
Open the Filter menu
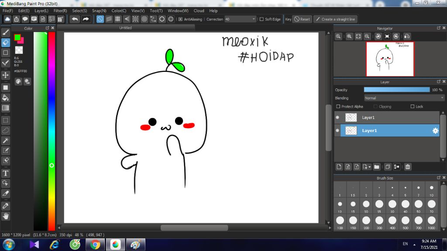pyautogui.click(x=60, y=11)
